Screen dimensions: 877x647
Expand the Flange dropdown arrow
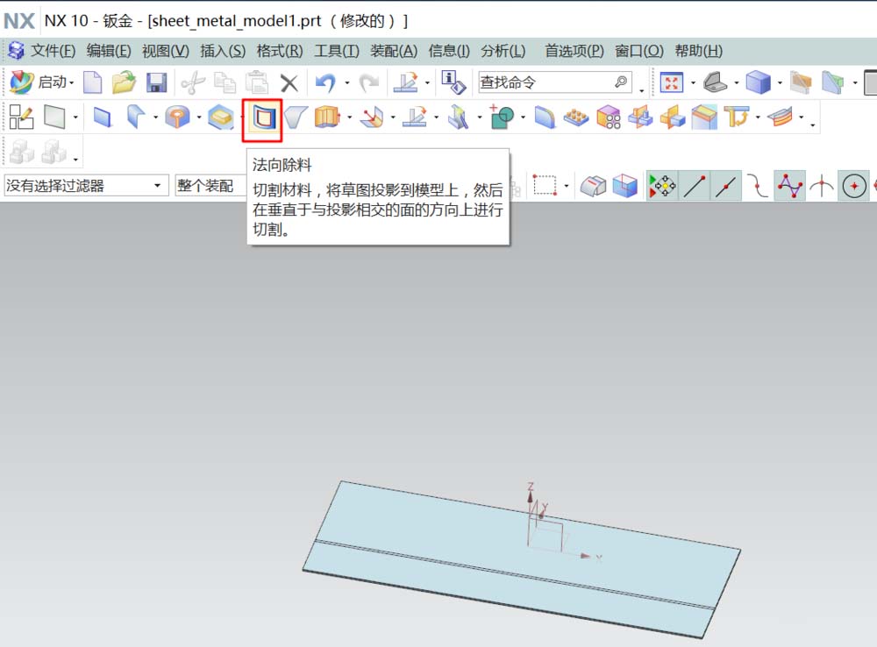click(155, 117)
